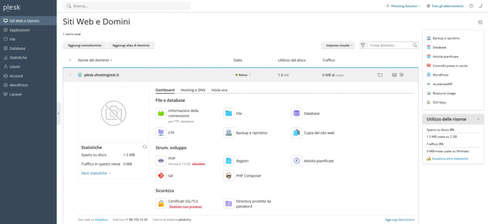
Task: Click the help question mark icon
Action: (x=472, y=6)
